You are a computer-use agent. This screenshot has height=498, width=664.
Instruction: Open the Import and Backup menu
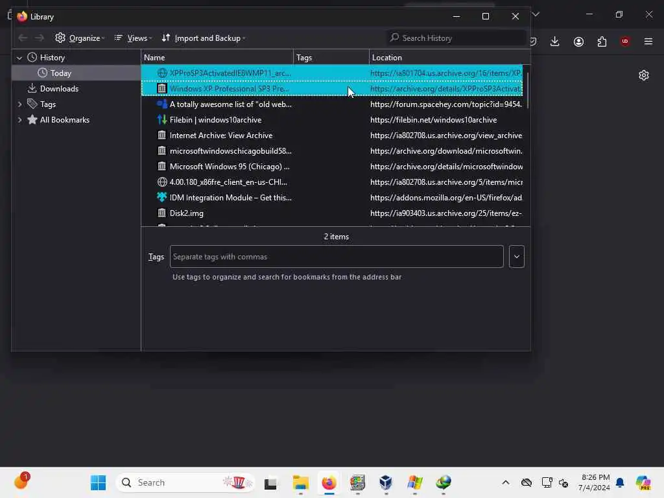tap(203, 38)
